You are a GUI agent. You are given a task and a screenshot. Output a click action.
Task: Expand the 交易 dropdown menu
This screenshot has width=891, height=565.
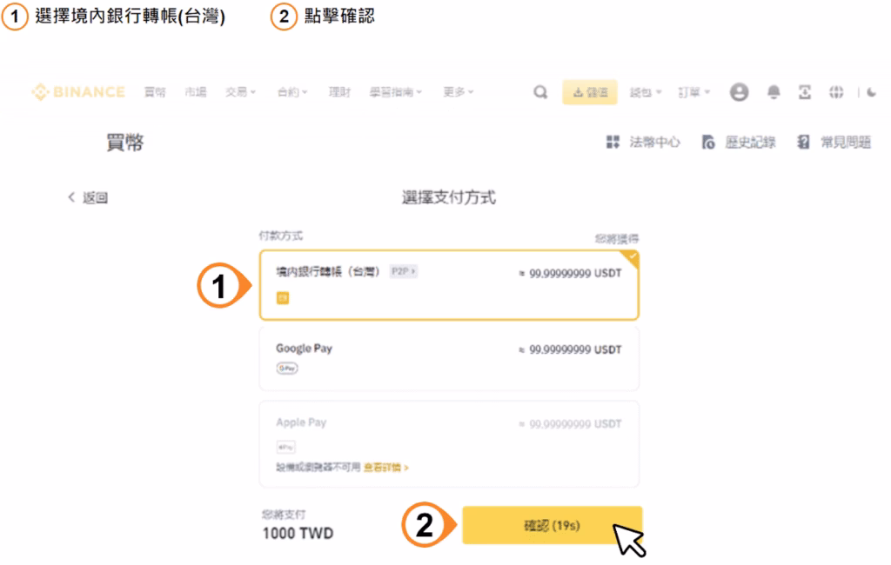click(x=240, y=92)
